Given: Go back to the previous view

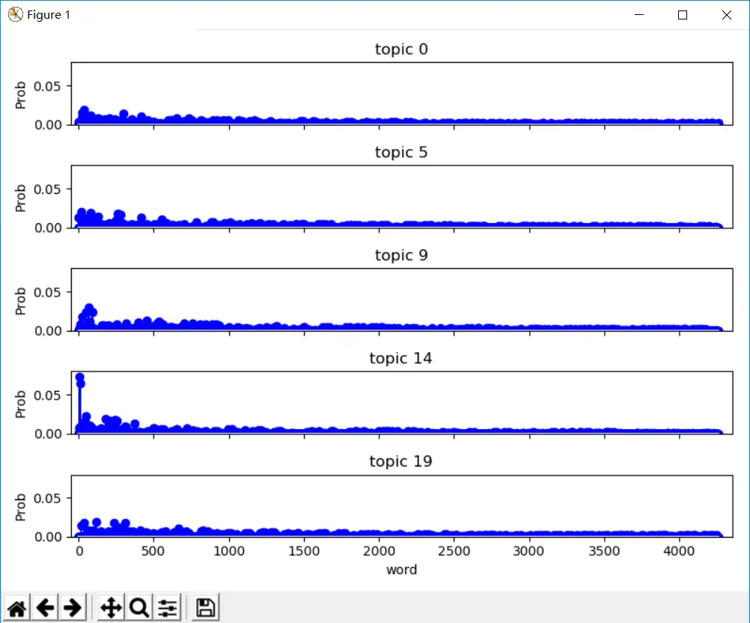Looking at the screenshot, I should [45, 608].
